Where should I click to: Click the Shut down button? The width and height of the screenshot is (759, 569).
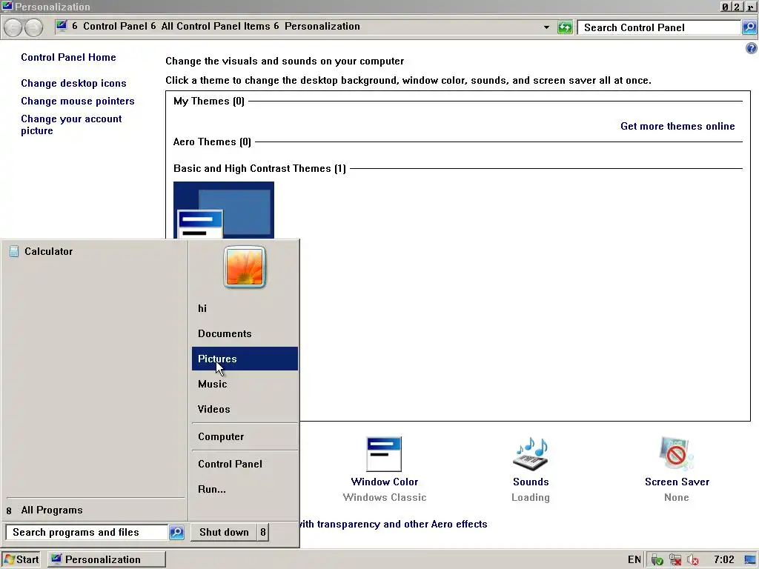click(x=224, y=532)
